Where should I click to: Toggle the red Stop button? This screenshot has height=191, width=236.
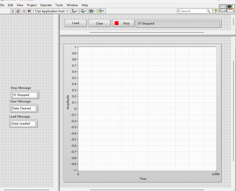point(122,23)
